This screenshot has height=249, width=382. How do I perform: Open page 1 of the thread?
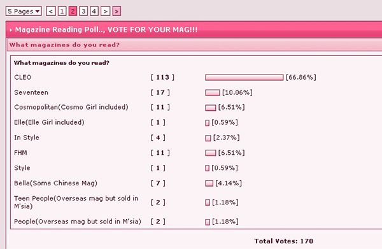pyautogui.click(x=62, y=11)
